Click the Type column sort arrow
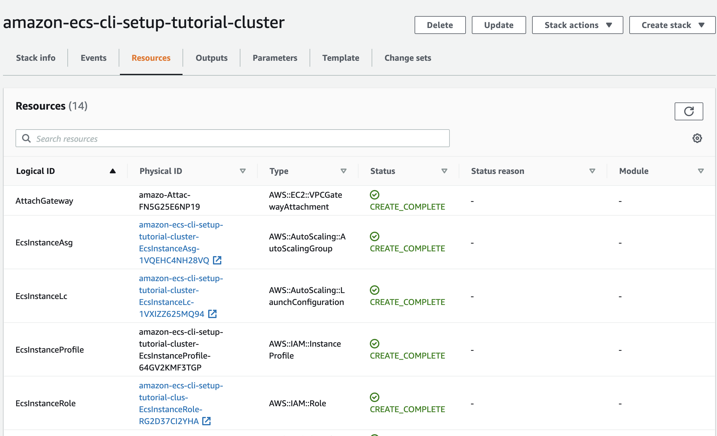This screenshot has width=717, height=436. point(343,171)
